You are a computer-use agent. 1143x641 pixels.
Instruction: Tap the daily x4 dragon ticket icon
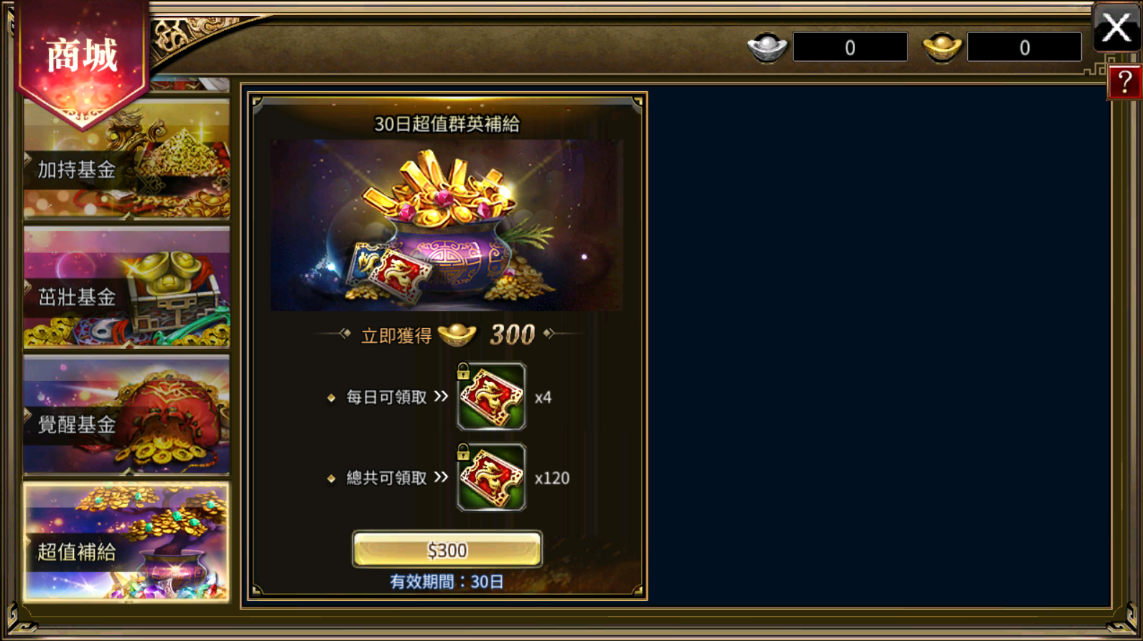(x=491, y=396)
